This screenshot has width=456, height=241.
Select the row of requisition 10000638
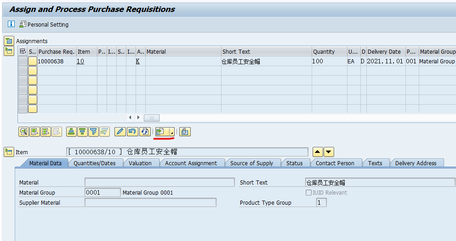tap(23, 61)
